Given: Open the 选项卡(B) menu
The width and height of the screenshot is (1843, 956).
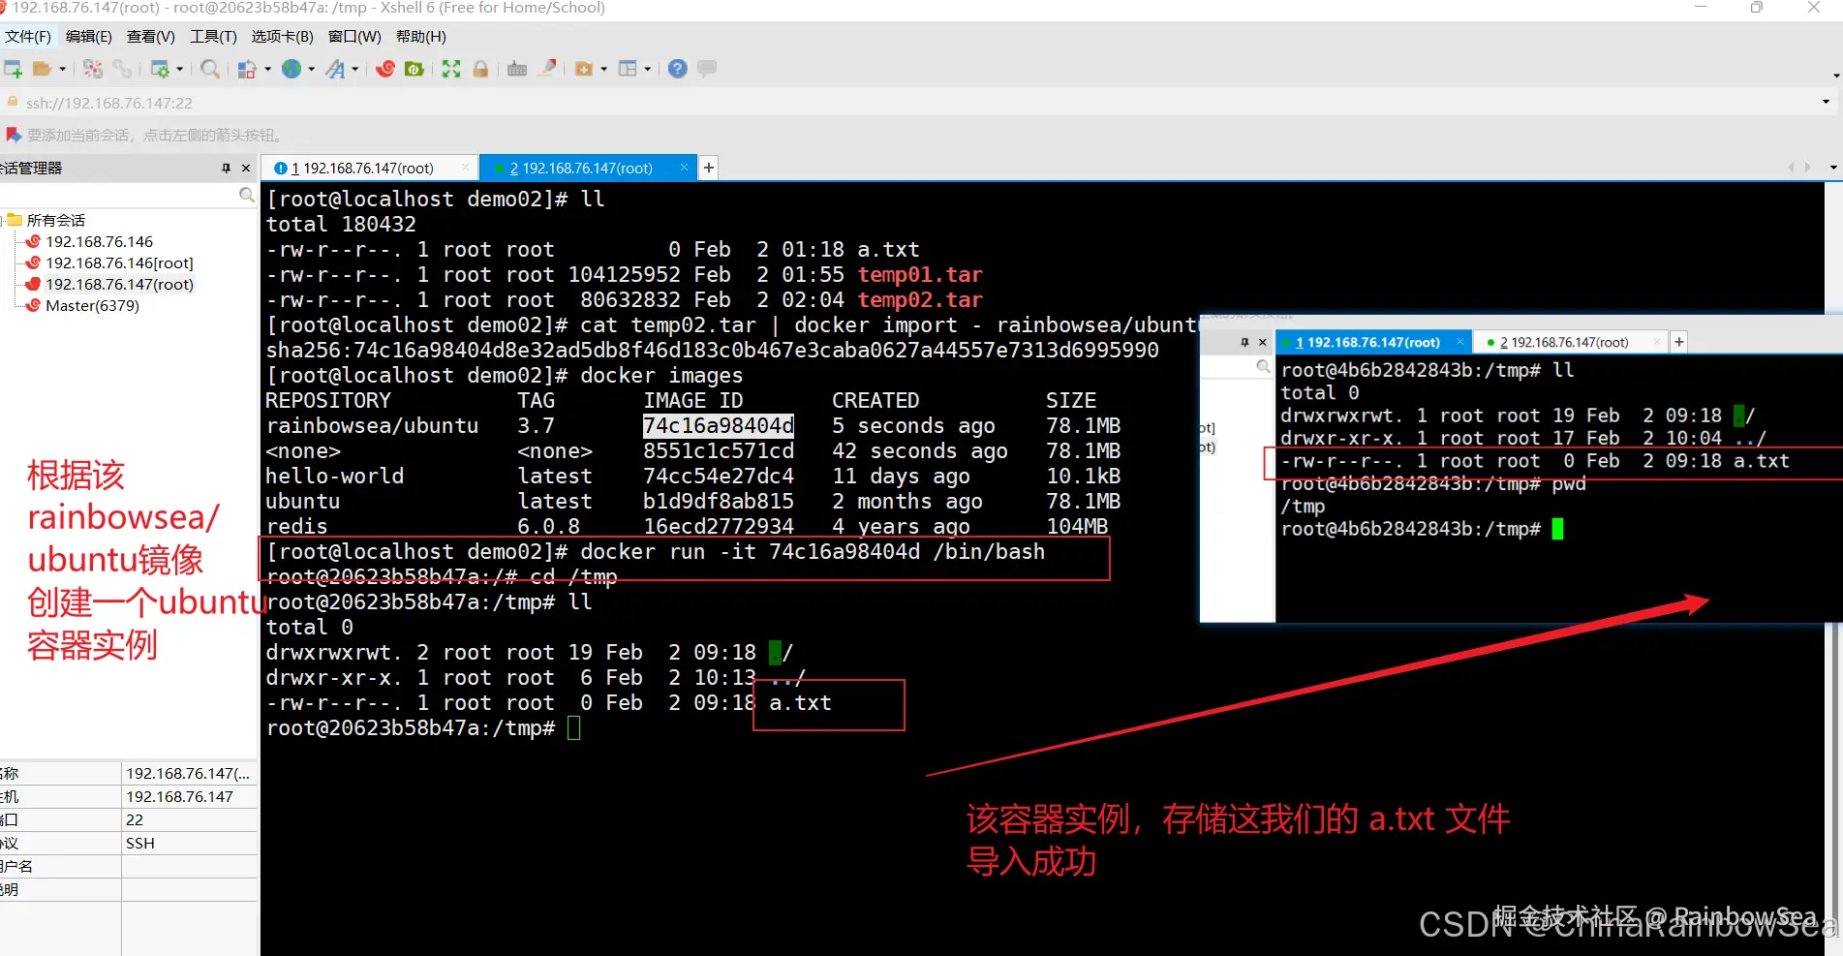Looking at the screenshot, I should pos(282,37).
